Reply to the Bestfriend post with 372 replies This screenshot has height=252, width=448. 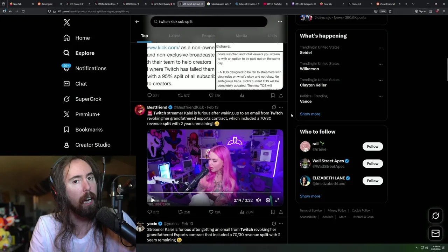[153, 212]
